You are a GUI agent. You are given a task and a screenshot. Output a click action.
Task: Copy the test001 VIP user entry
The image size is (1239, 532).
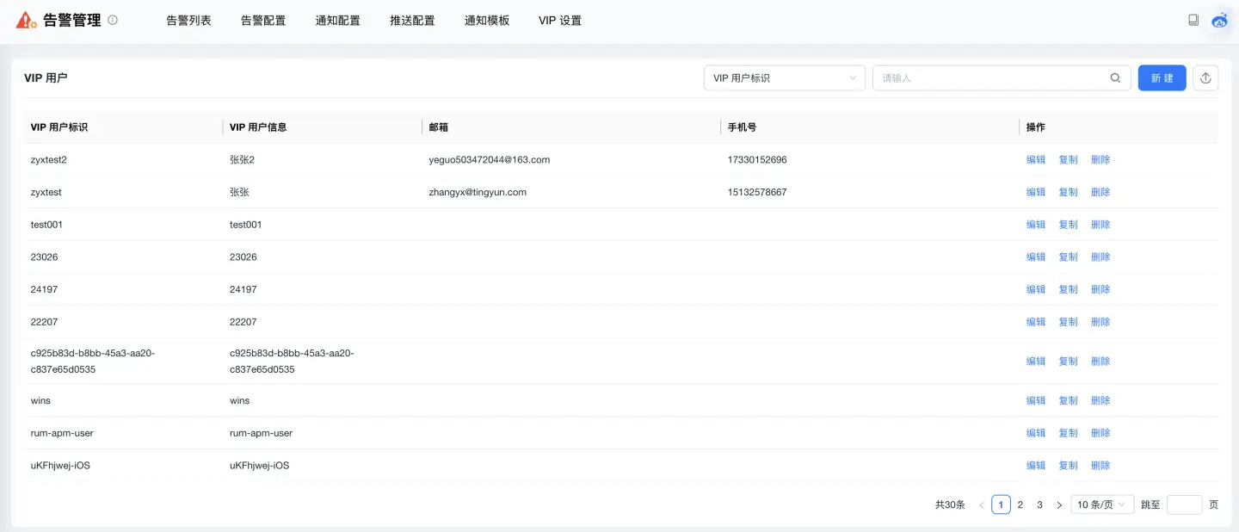(1068, 225)
